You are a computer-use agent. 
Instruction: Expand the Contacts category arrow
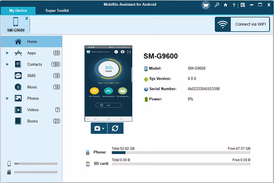[7, 64]
